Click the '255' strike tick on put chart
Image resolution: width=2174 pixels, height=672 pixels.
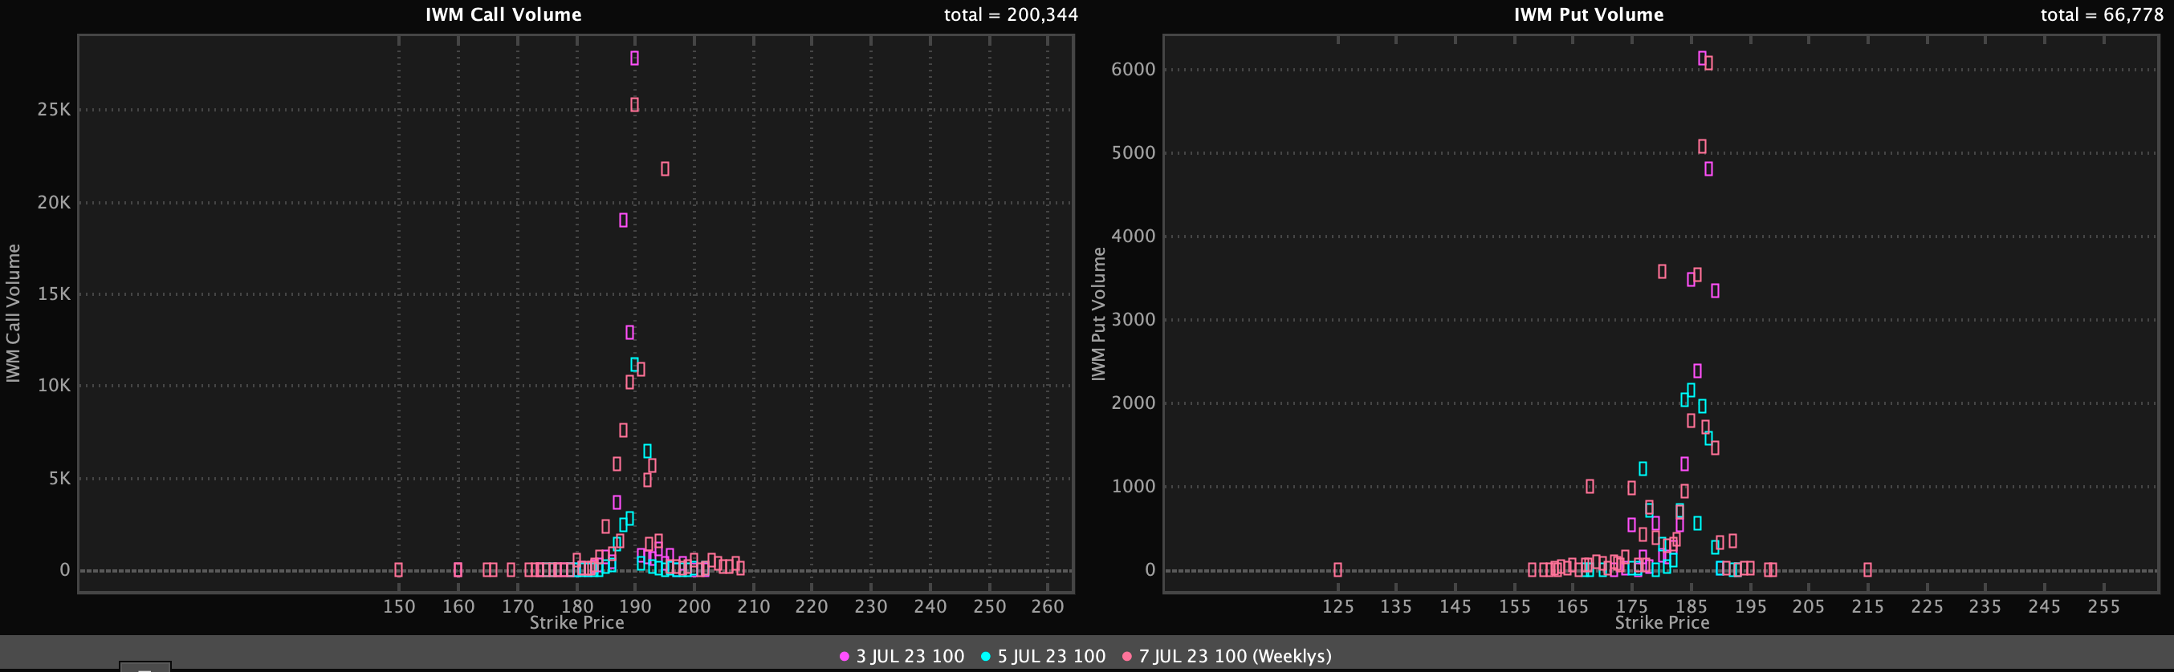(2103, 606)
